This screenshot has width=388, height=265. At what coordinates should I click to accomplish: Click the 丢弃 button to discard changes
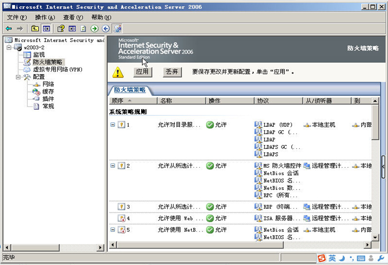click(172, 72)
